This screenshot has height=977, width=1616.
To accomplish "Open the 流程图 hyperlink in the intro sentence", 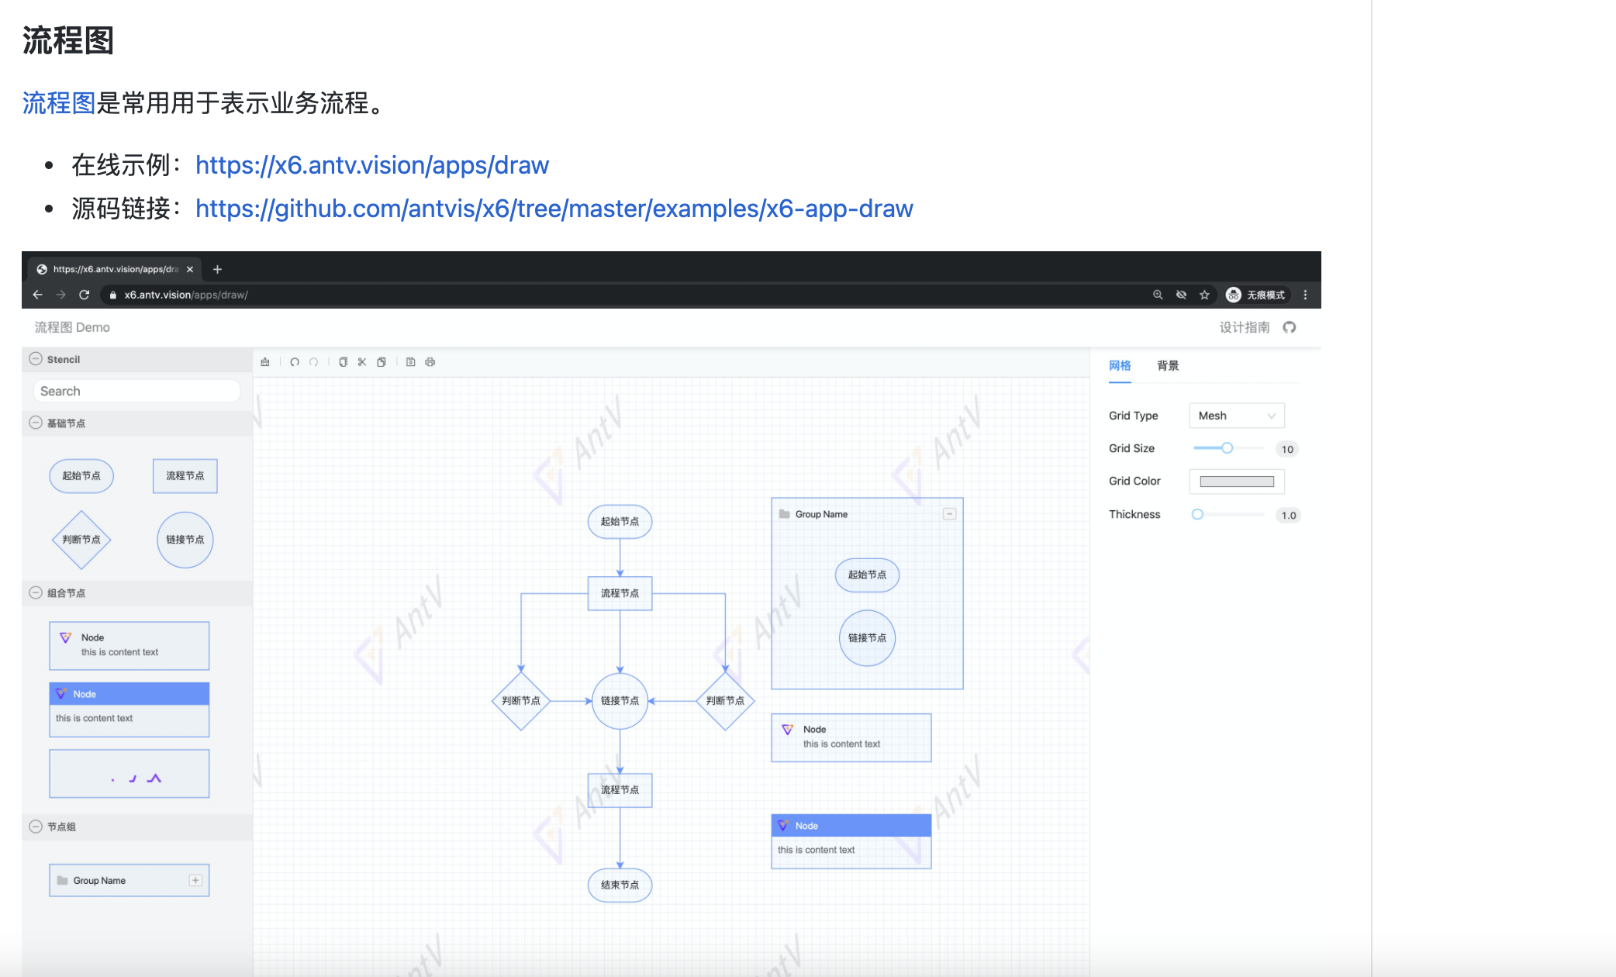I will click(x=59, y=103).
